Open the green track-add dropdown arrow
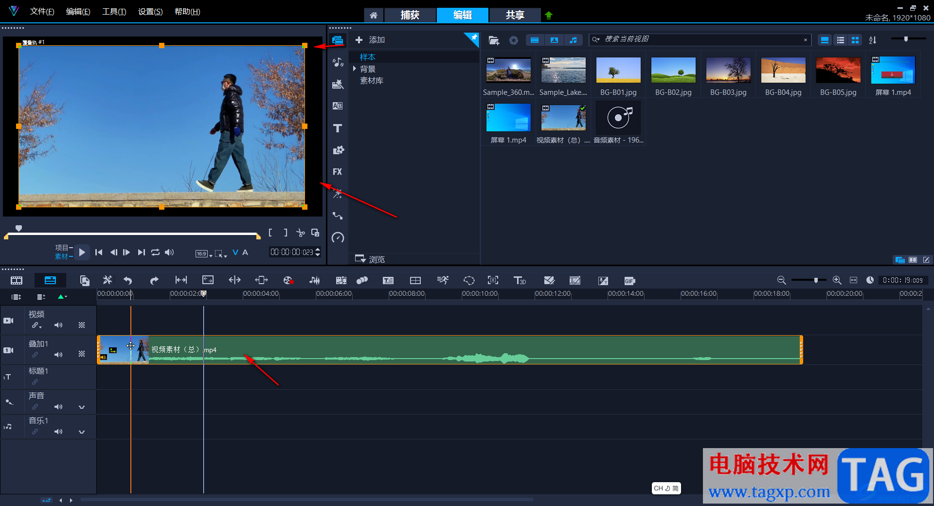The width and height of the screenshot is (934, 506). 62,296
